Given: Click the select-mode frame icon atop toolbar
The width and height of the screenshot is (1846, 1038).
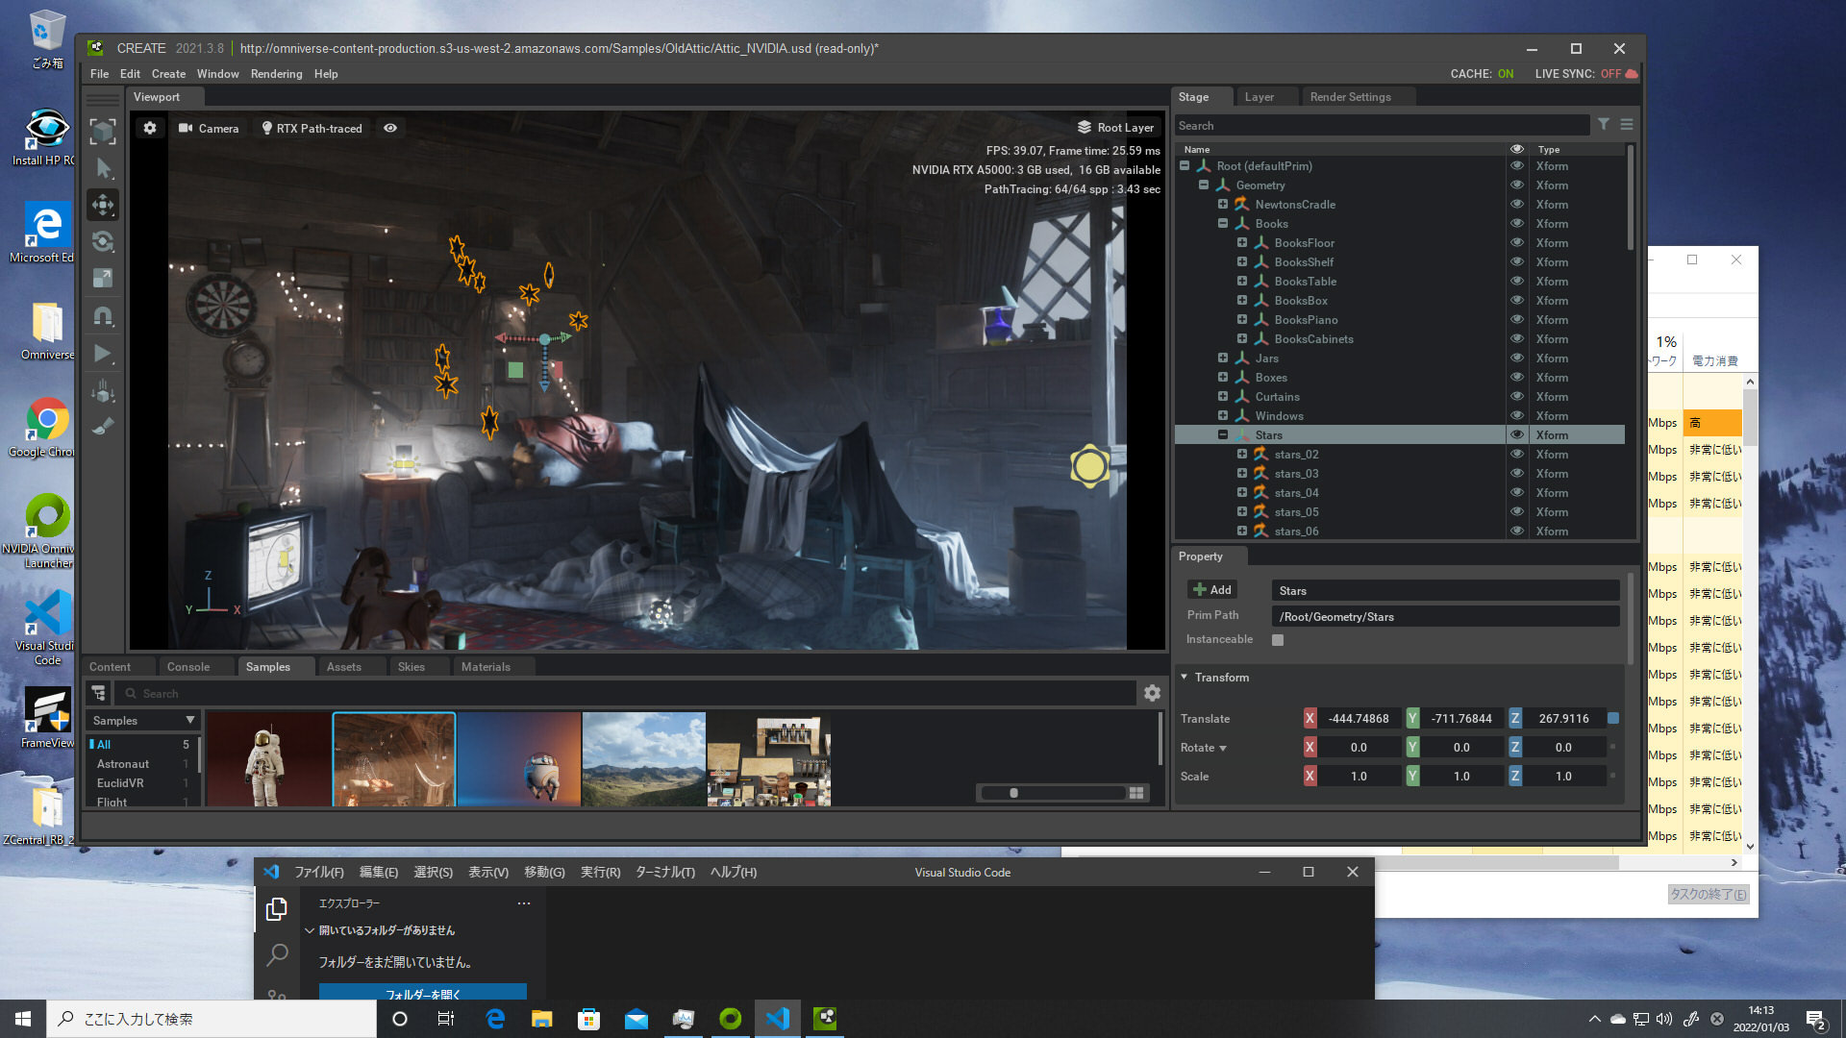Looking at the screenshot, I should point(103,131).
